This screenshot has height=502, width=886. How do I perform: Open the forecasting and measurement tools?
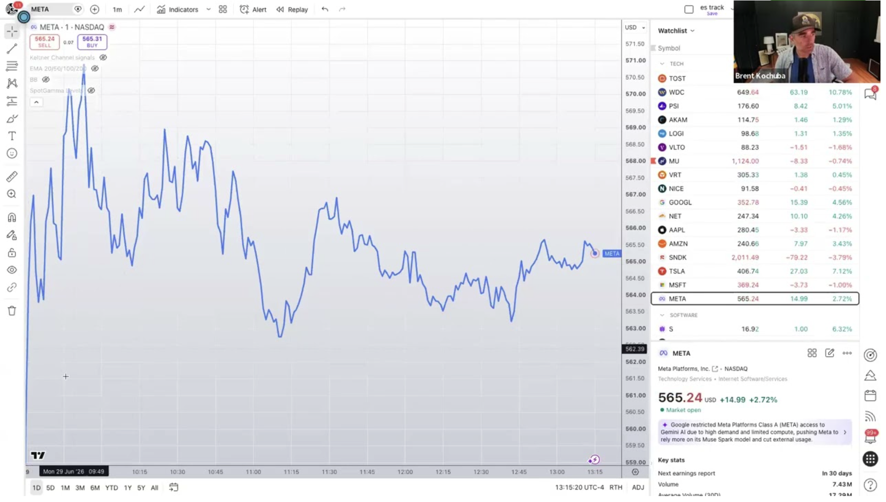12,101
